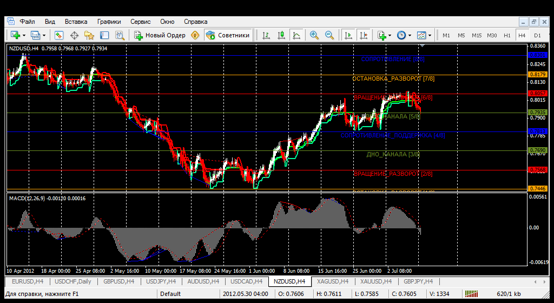
Task: Toggle the Советники auto-trading button
Action: click(228, 35)
